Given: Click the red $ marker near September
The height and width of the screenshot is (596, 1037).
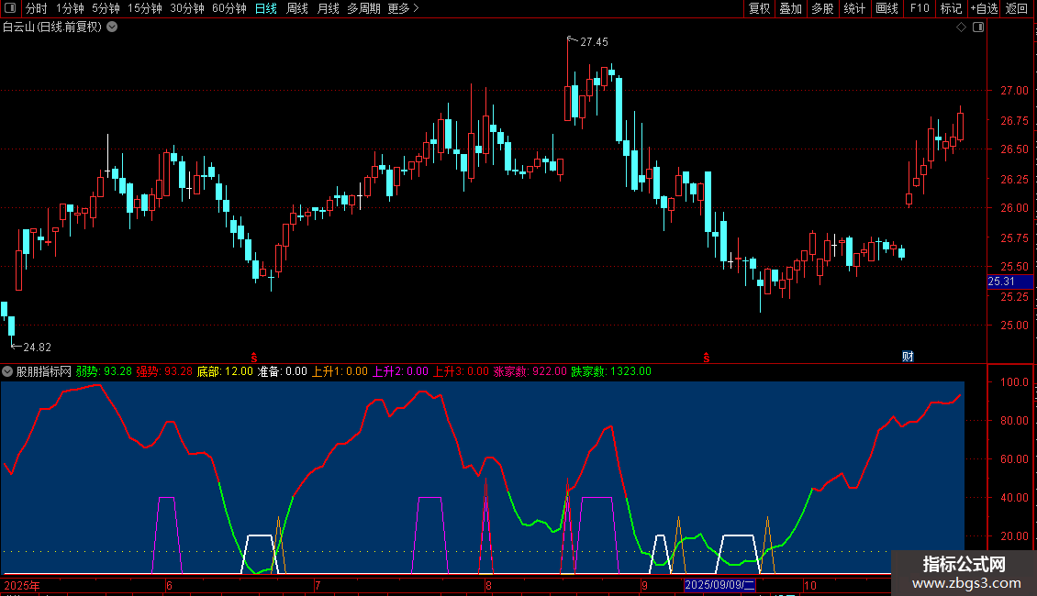Looking at the screenshot, I should [707, 357].
